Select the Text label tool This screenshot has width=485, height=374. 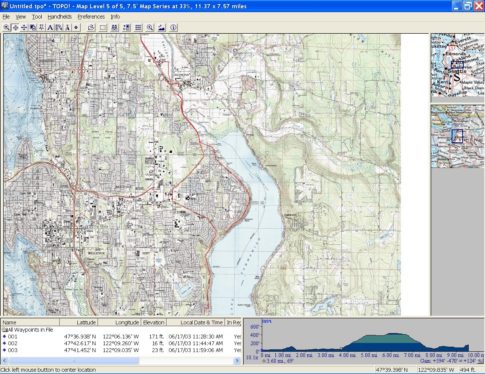tap(50, 28)
